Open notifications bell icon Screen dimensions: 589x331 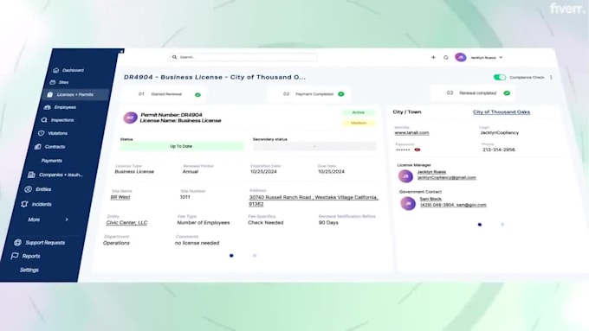[x=446, y=57]
